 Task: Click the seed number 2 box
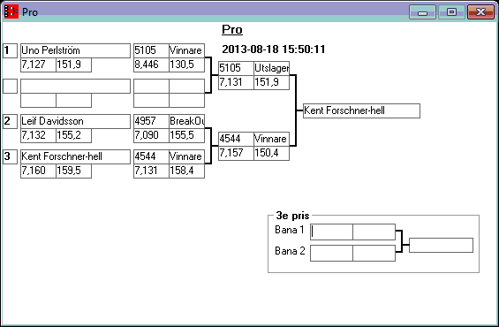pos(11,121)
